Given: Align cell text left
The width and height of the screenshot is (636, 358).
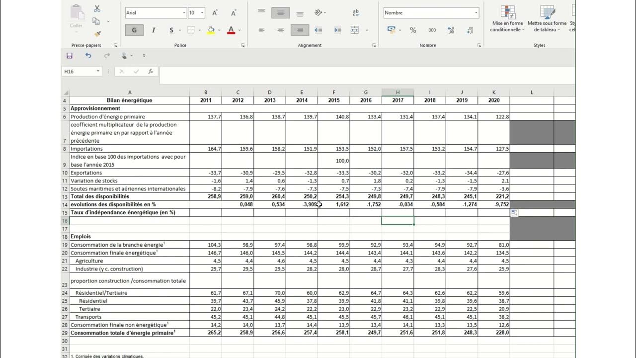Looking at the screenshot, I should coord(261,30).
